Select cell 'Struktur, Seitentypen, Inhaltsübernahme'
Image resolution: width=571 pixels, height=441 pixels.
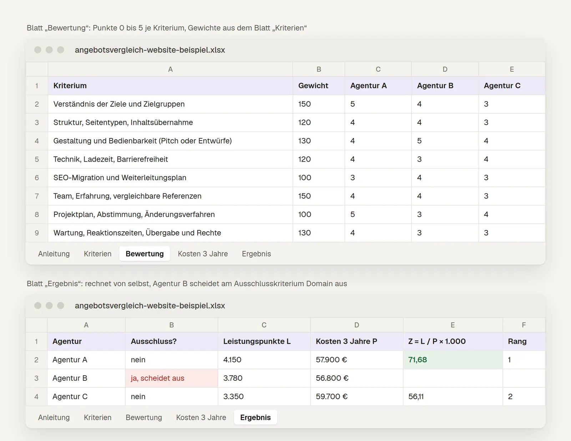[x=170, y=122]
